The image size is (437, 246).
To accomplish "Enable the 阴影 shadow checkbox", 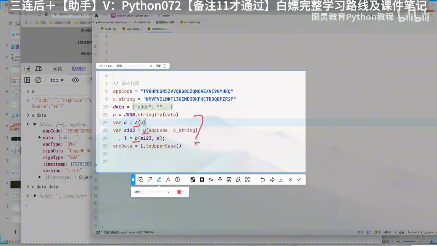I will 164,66.
